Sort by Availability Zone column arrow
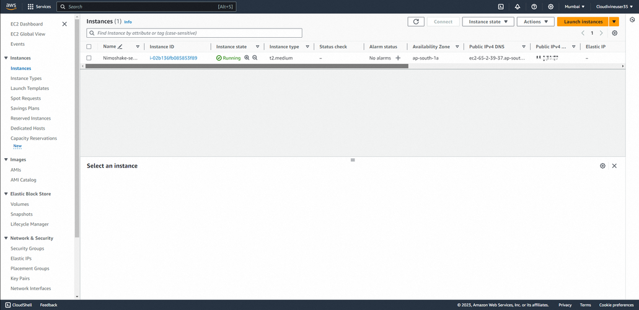Image resolution: width=639 pixels, height=310 pixels. (x=457, y=47)
